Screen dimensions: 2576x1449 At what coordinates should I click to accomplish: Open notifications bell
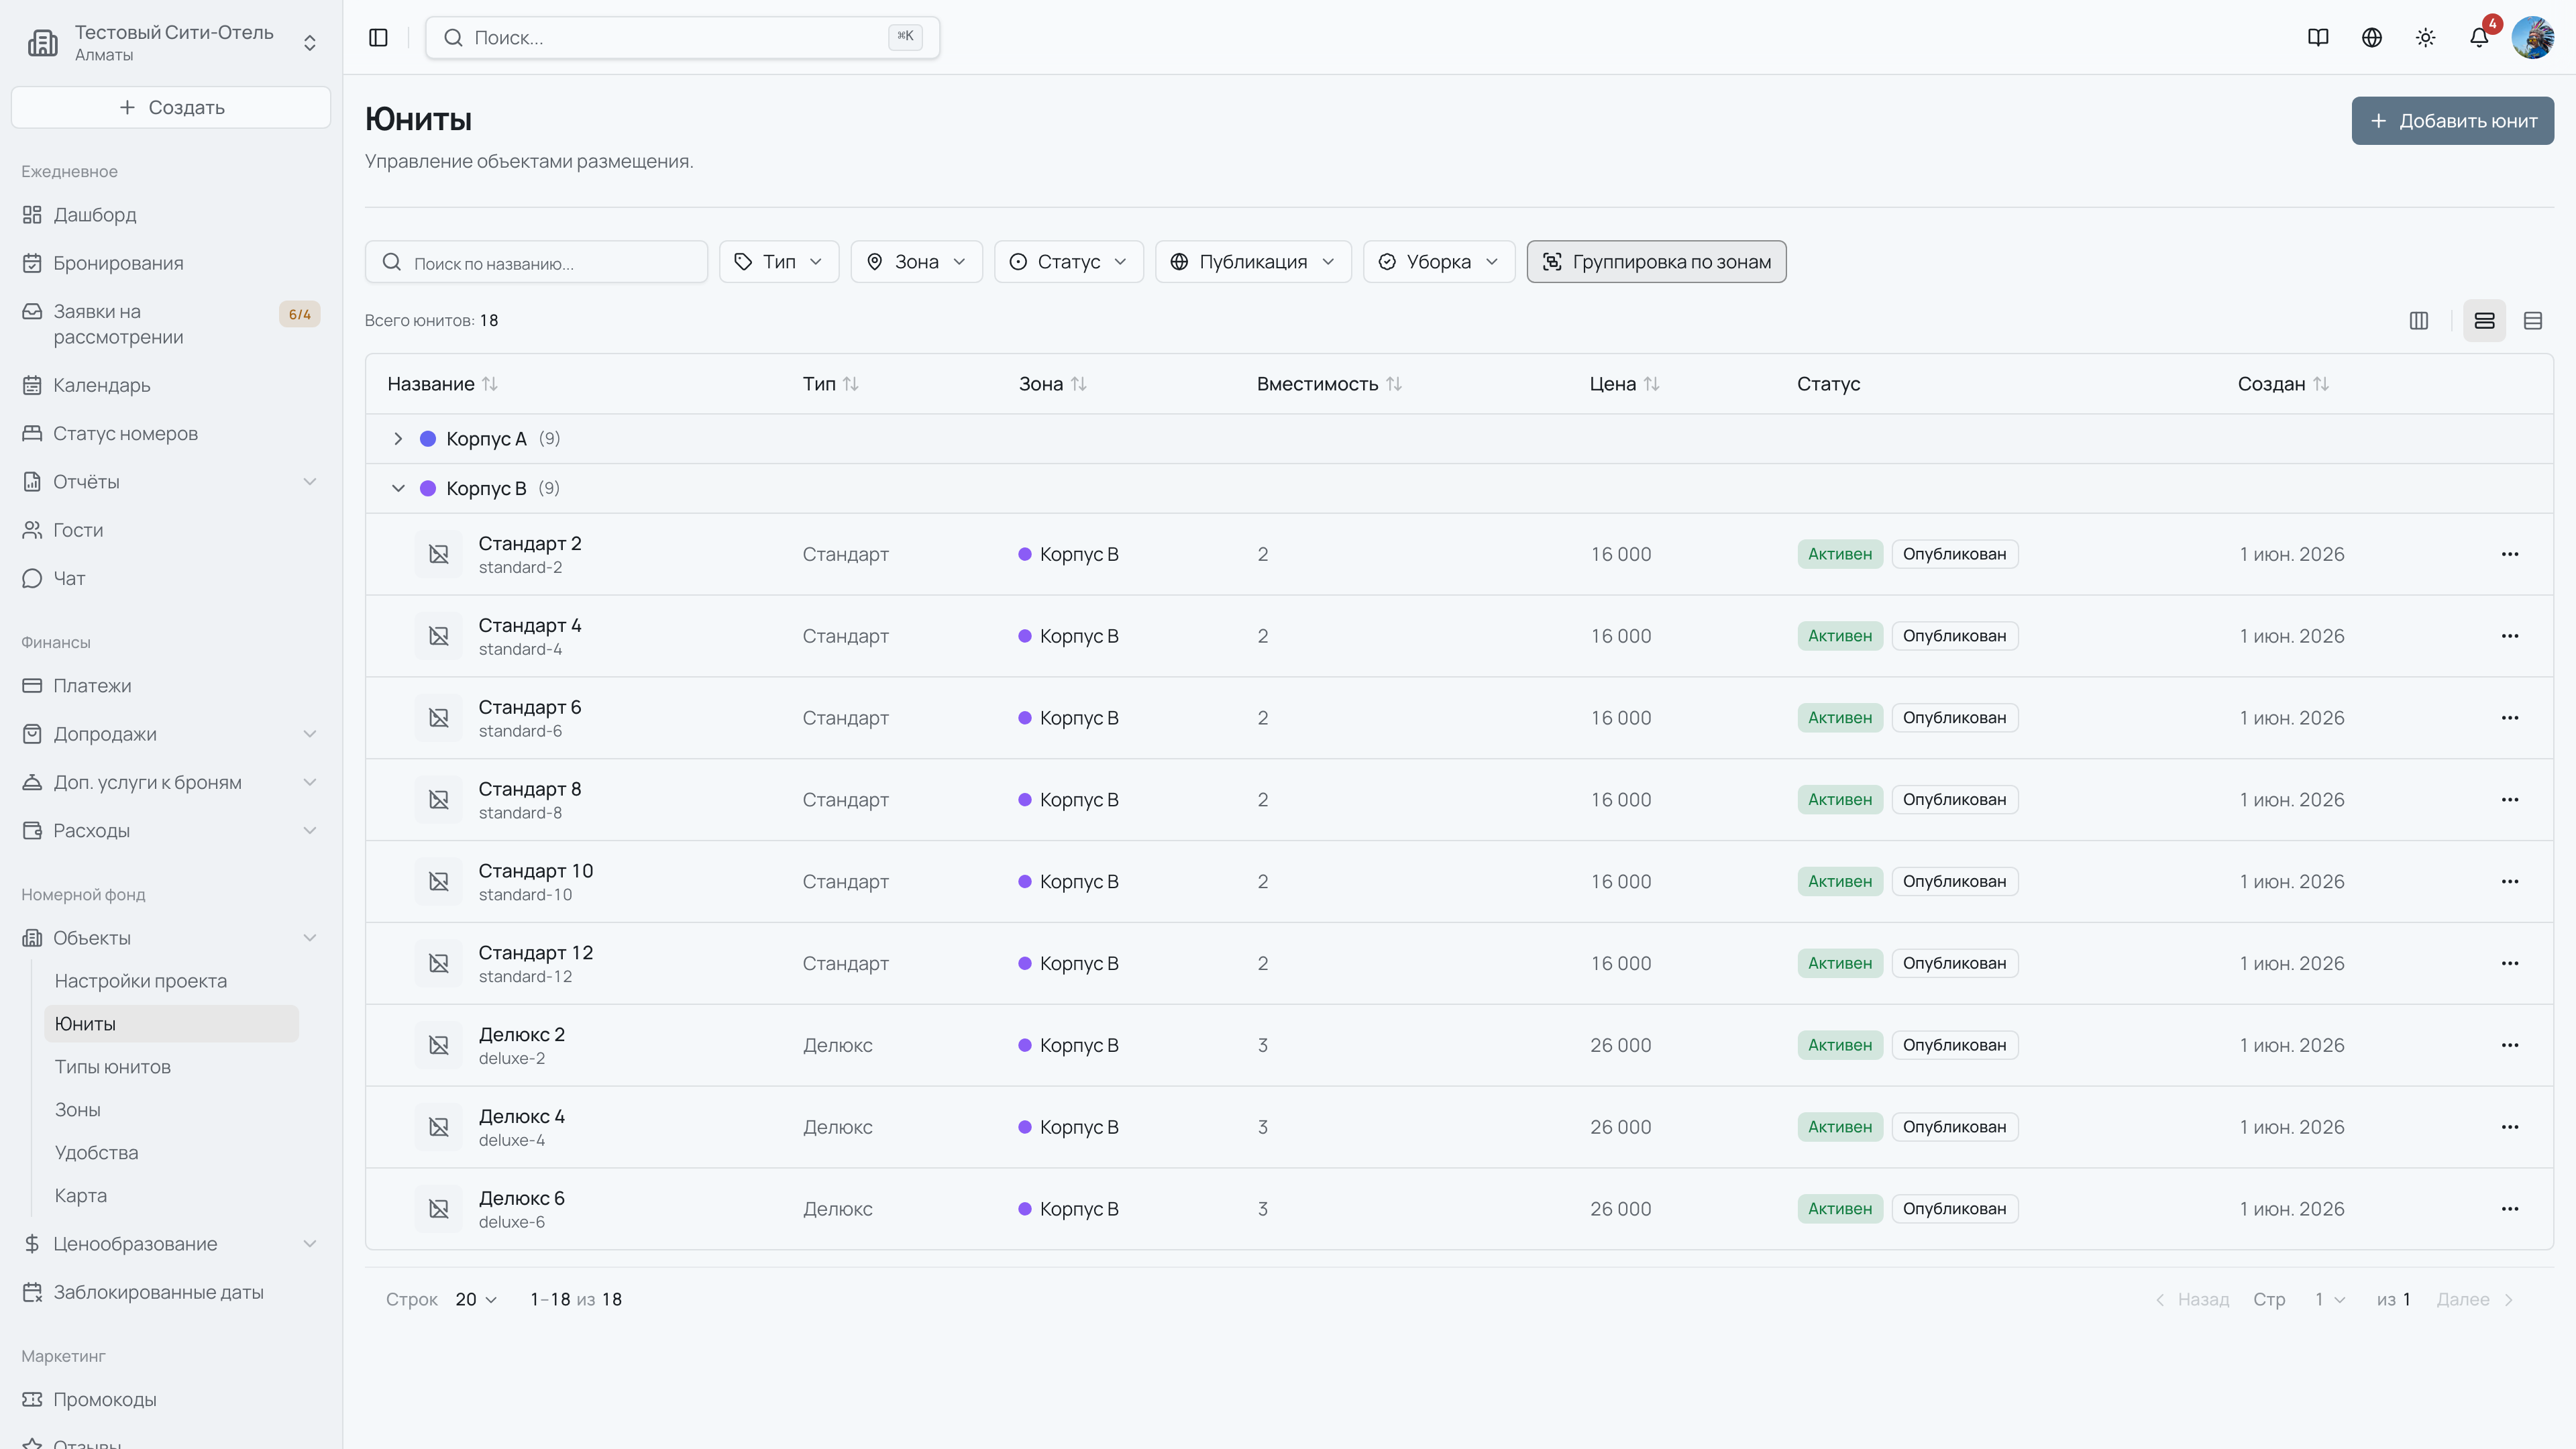[x=2479, y=38]
